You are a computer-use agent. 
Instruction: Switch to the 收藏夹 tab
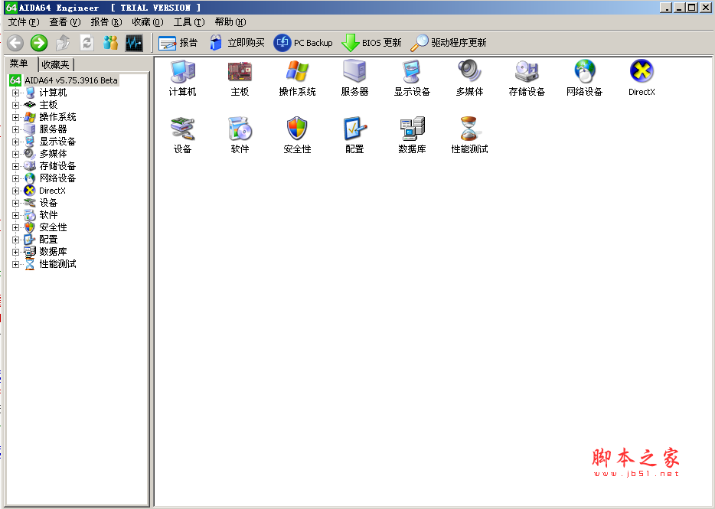point(55,65)
